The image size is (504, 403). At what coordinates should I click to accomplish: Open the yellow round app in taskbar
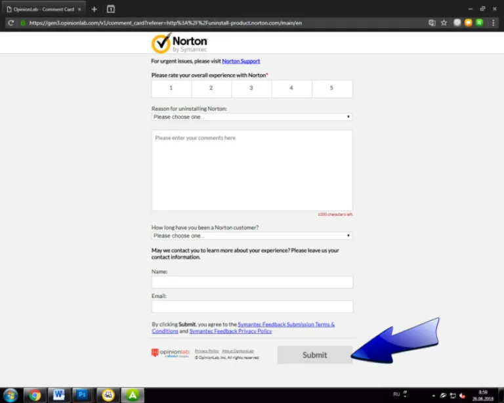(108, 395)
